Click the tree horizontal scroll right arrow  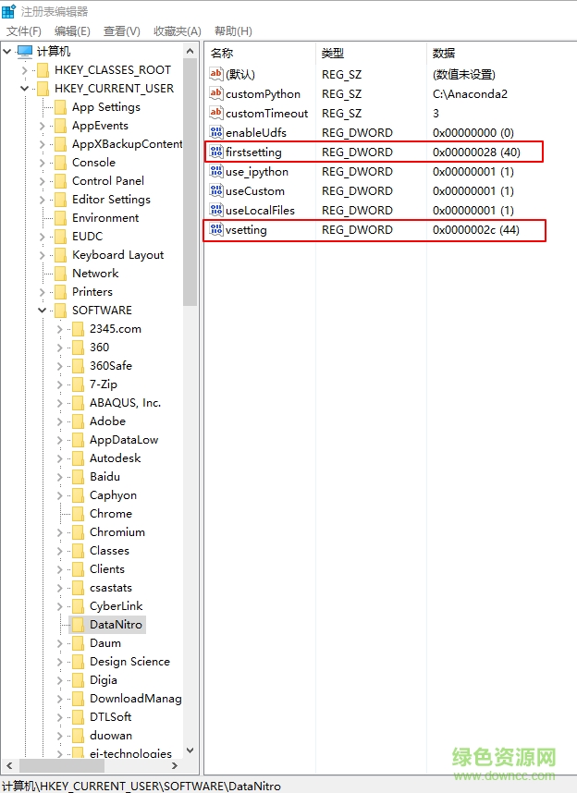(x=175, y=765)
